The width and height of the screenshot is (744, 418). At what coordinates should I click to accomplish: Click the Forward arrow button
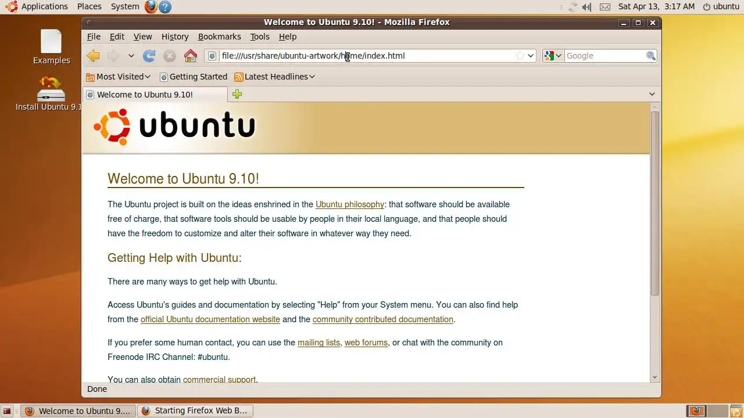(x=113, y=56)
